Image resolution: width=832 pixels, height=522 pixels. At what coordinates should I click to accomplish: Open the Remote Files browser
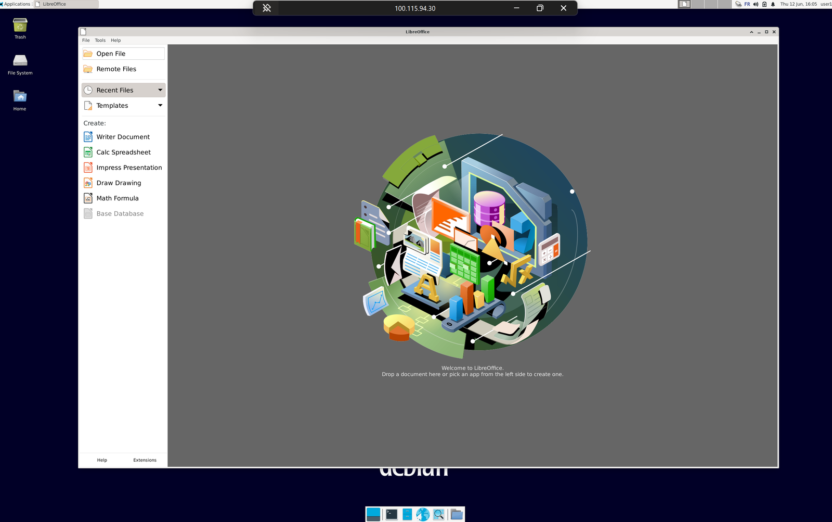pyautogui.click(x=115, y=69)
